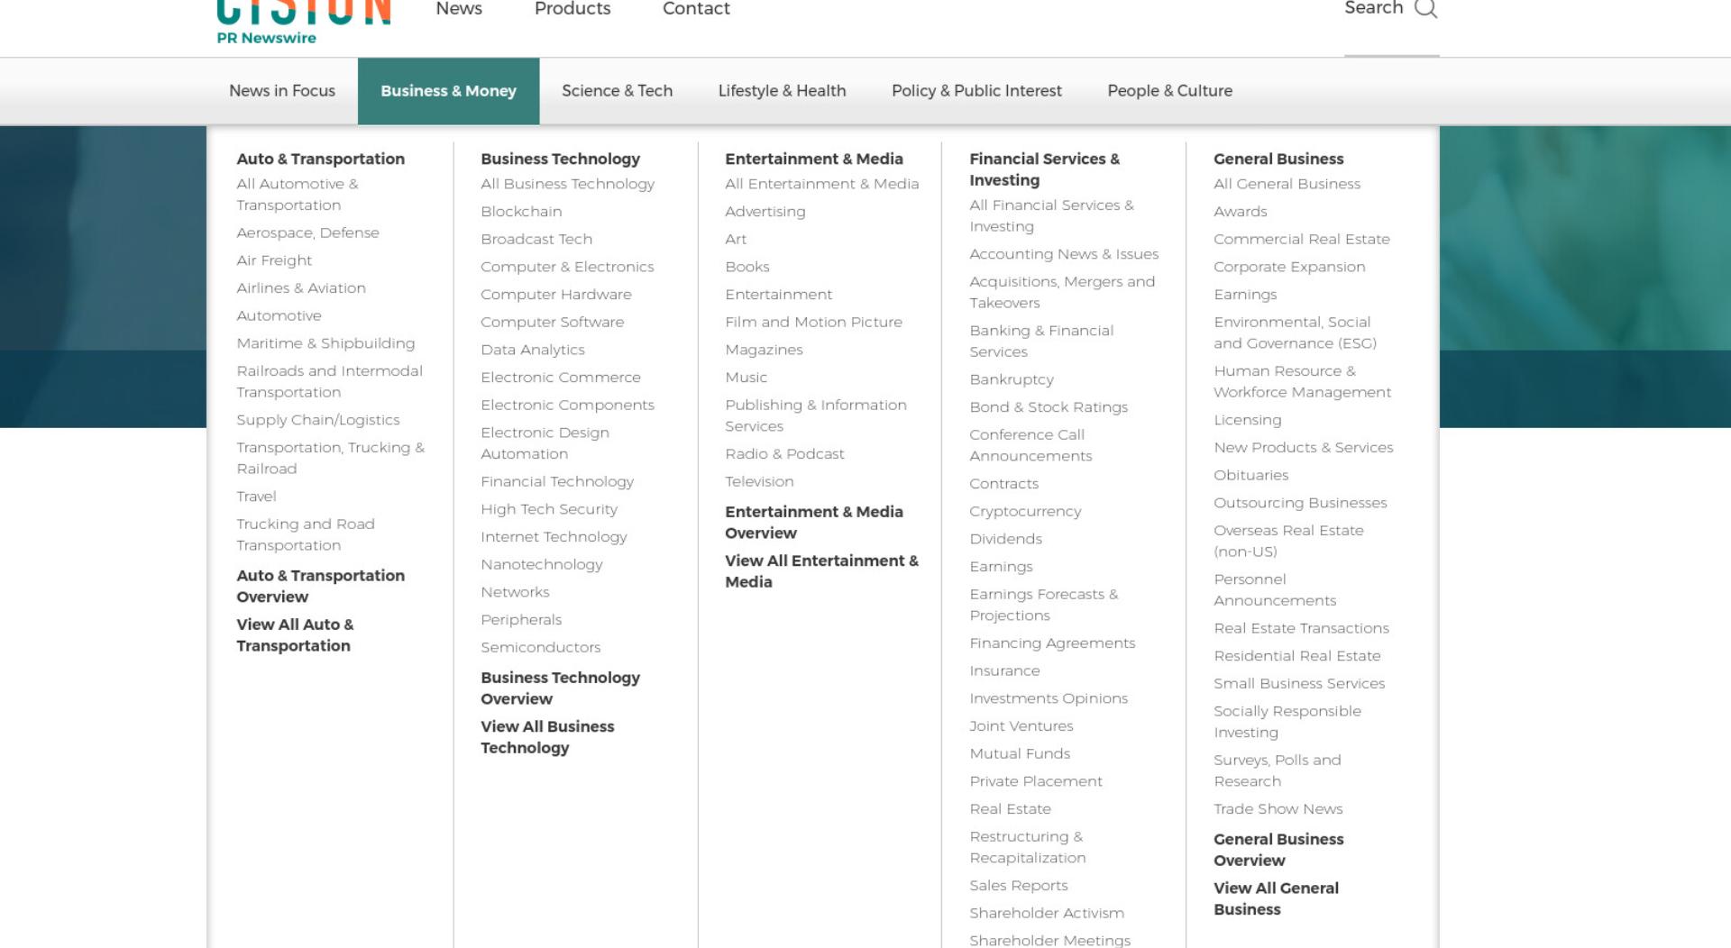Screen dimensions: 1731x948
Task: Select the Science & Tech tab
Action: 617,91
